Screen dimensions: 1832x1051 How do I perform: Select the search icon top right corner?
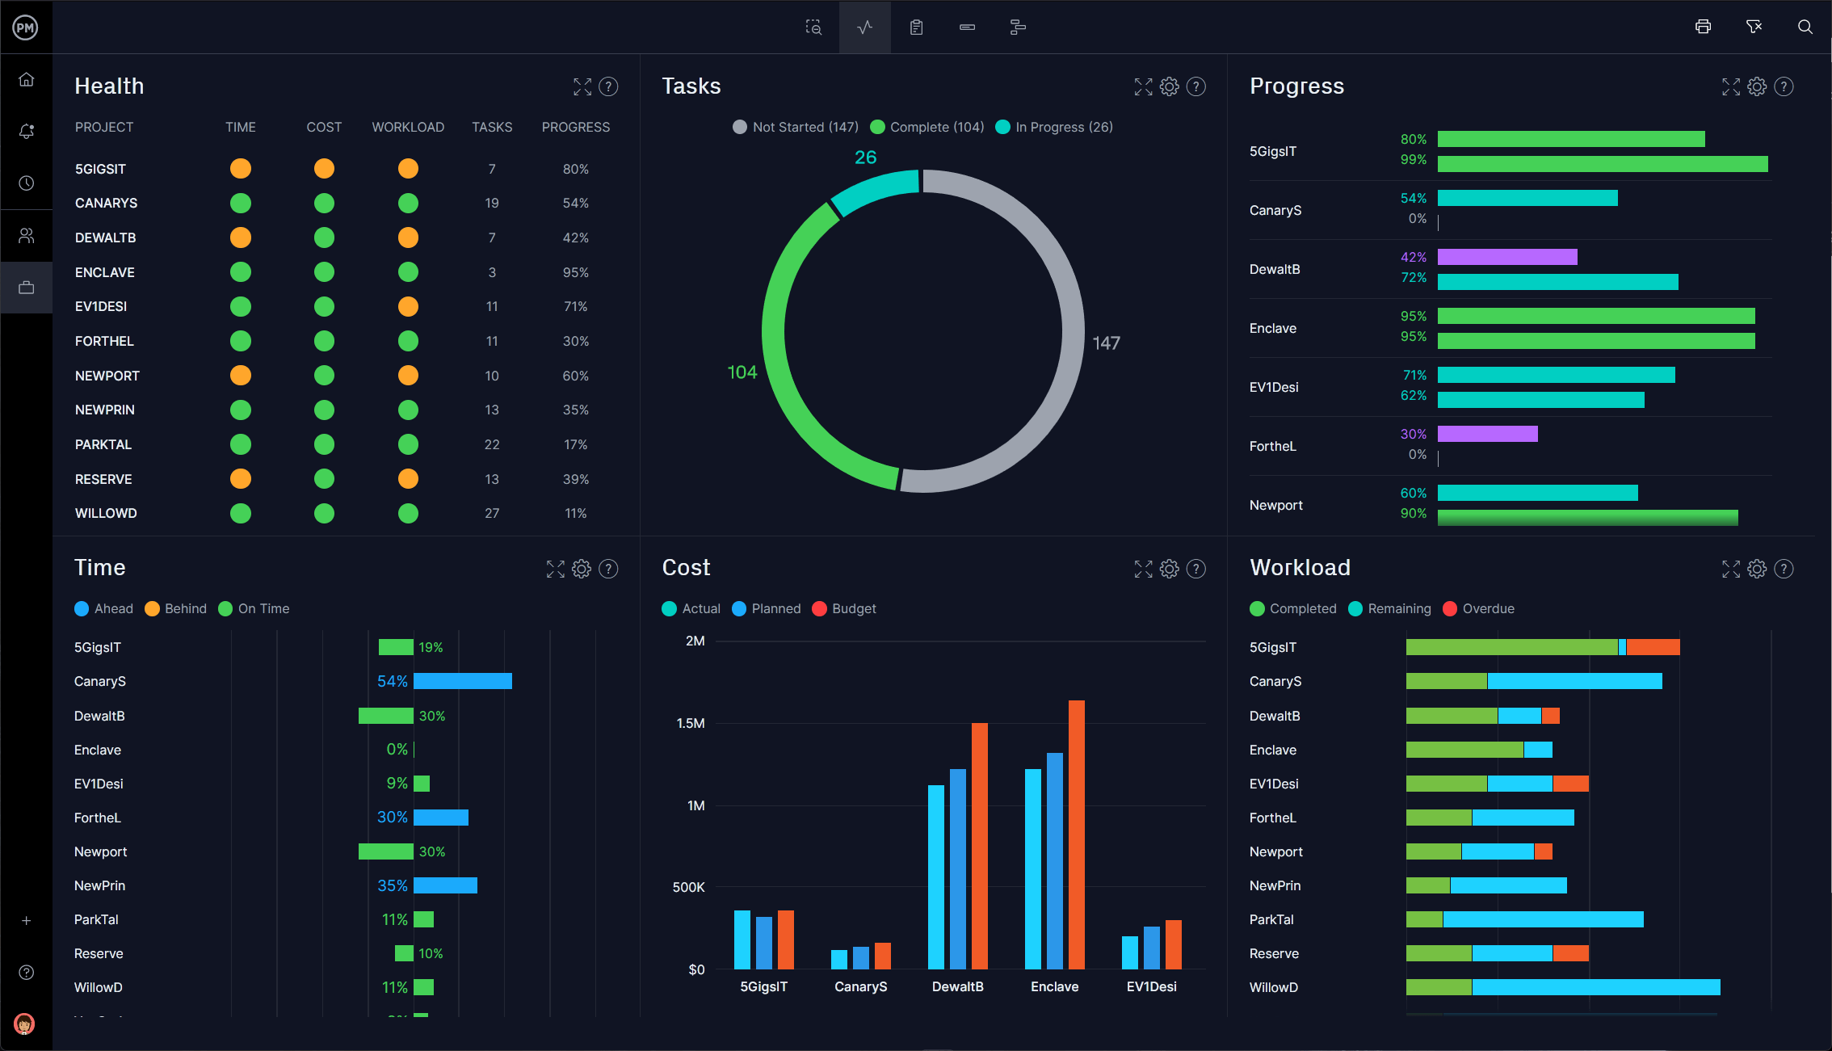coord(1805,27)
